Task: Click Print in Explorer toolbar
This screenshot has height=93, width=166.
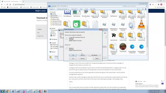Action: pos(81,9)
